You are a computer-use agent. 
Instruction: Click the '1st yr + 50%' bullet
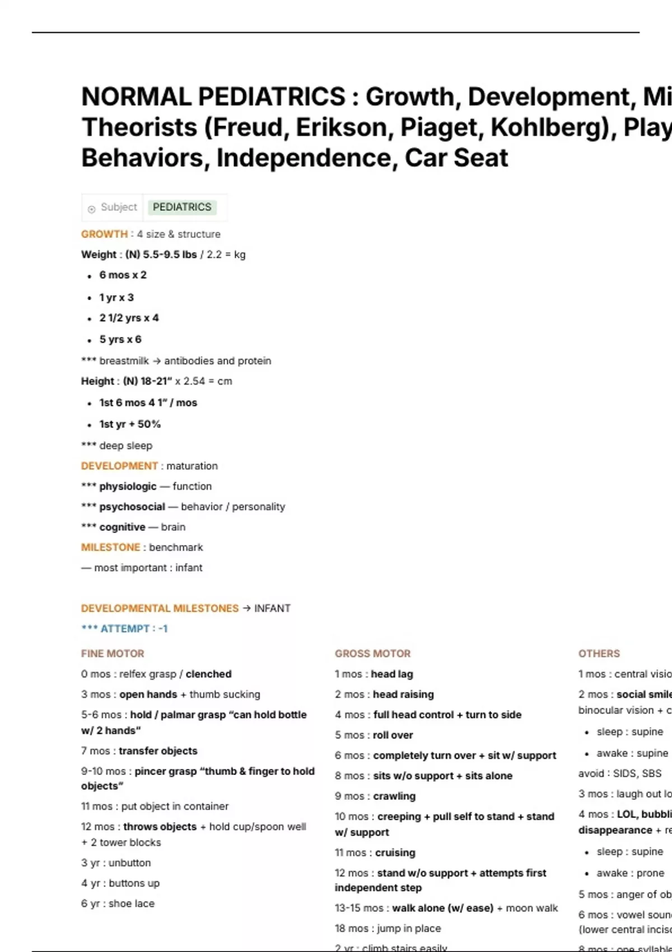click(130, 424)
